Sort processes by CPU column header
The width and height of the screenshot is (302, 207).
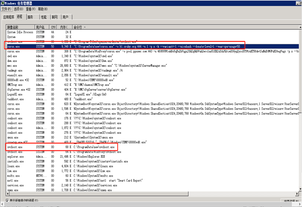[x=52, y=27]
